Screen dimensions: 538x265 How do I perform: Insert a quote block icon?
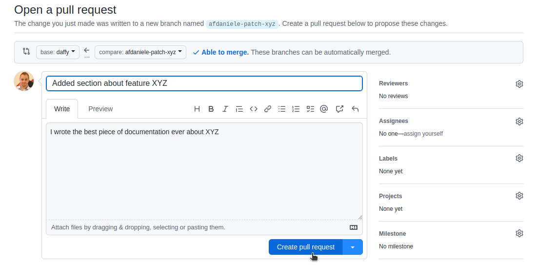[239, 109]
